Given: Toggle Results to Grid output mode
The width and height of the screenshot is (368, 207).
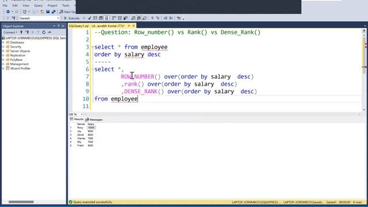Looking at the screenshot, I should pyautogui.click(x=139, y=18).
